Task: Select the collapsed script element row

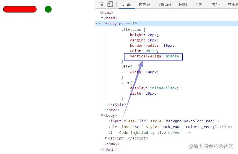Action: 128,138
